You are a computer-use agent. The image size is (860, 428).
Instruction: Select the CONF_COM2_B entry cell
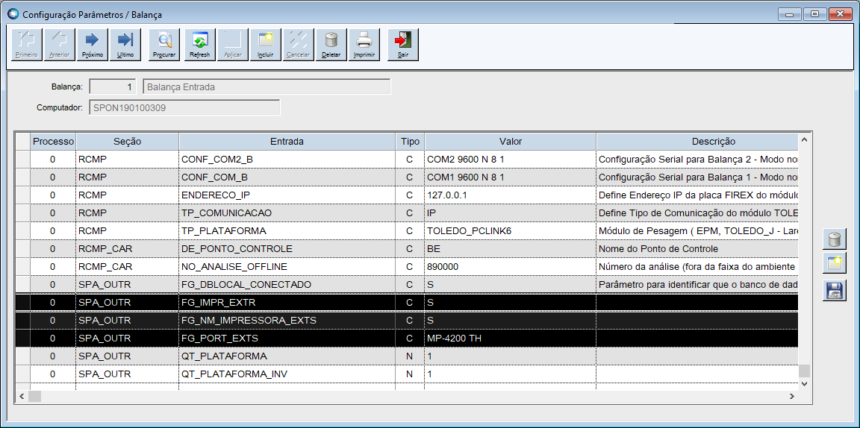coord(287,159)
